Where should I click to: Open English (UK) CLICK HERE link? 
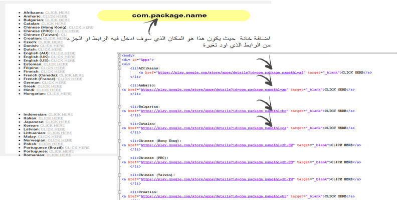point(63,57)
